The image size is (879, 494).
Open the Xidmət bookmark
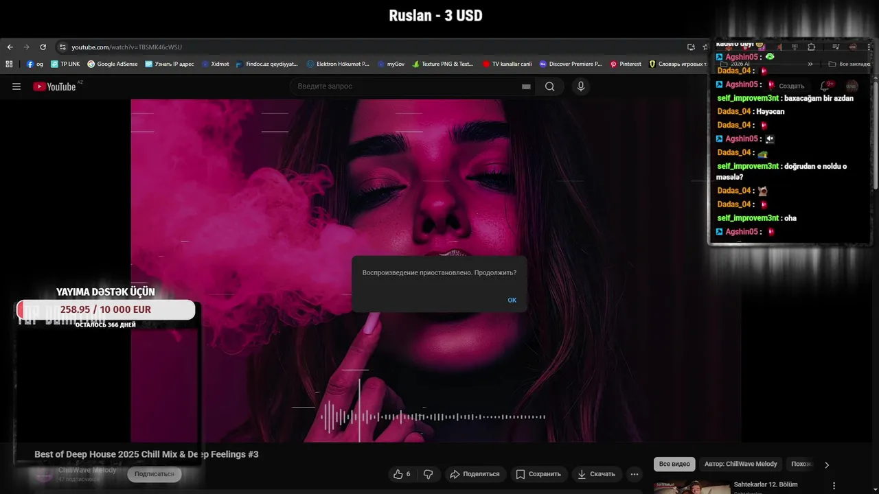click(216, 64)
